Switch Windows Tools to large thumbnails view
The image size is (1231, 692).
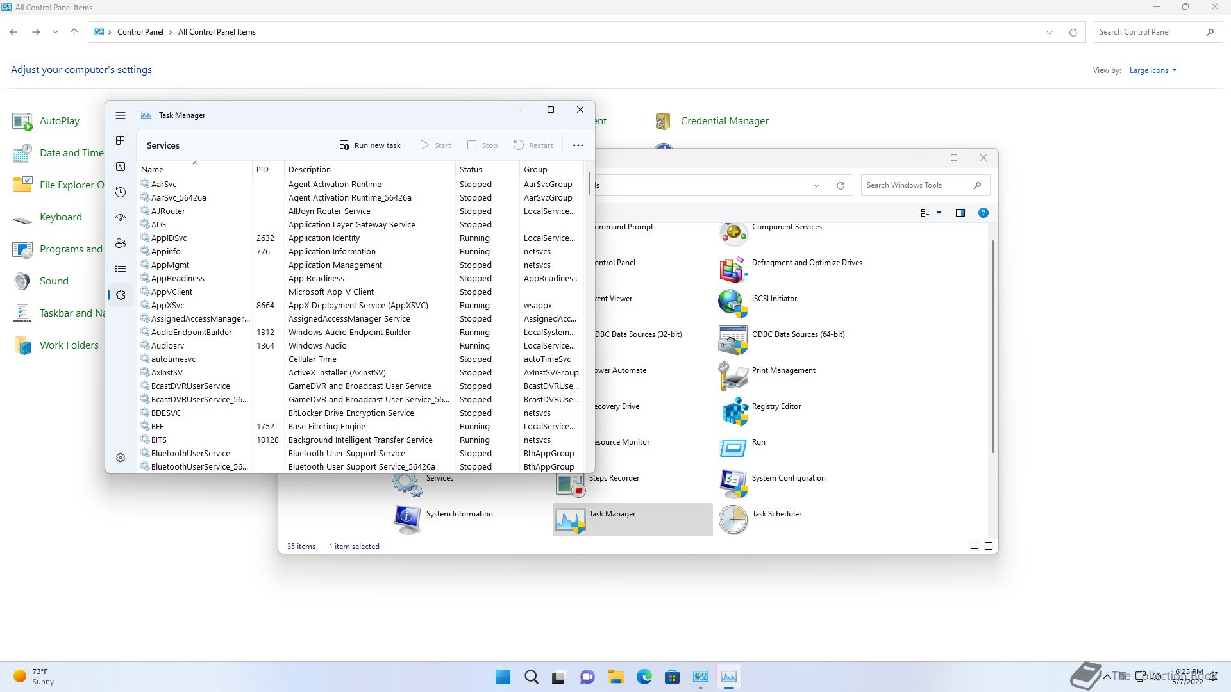[x=989, y=546]
